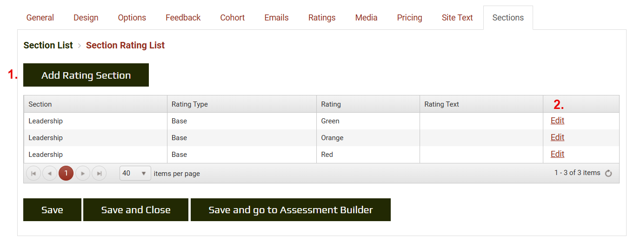
Task: Click Save and Close
Action: 136,210
